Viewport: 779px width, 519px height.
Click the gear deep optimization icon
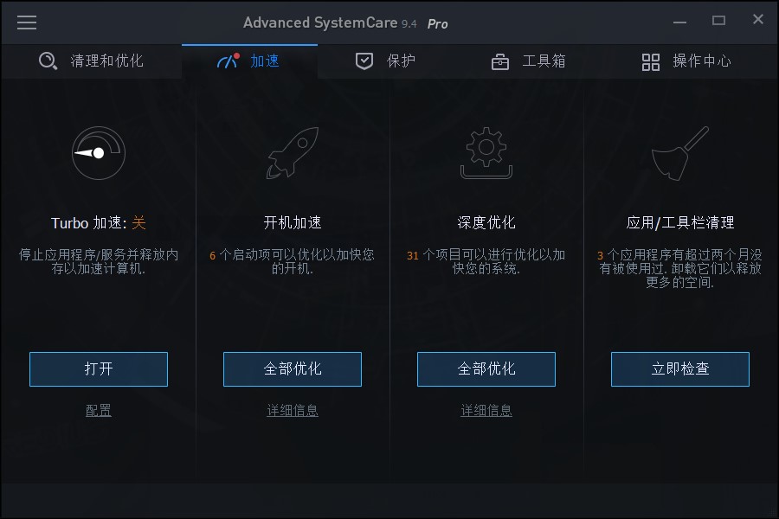point(486,153)
